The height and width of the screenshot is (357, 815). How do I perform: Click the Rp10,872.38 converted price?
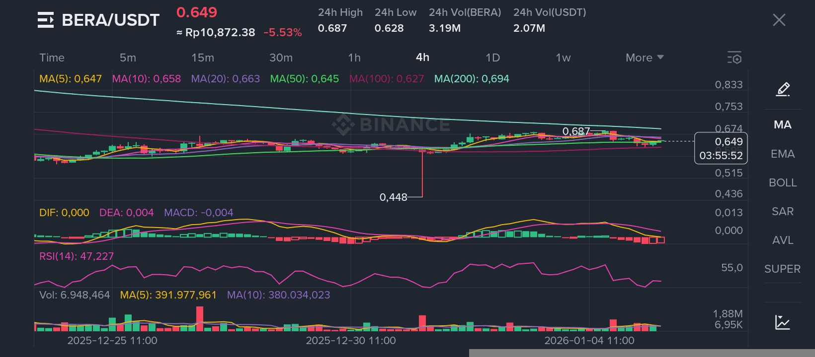pyautogui.click(x=216, y=33)
